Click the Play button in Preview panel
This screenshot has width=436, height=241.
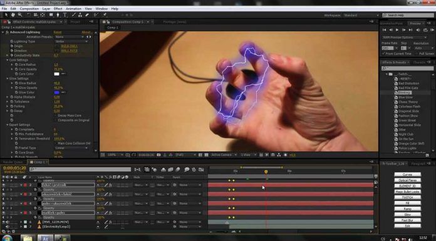tap(397, 30)
